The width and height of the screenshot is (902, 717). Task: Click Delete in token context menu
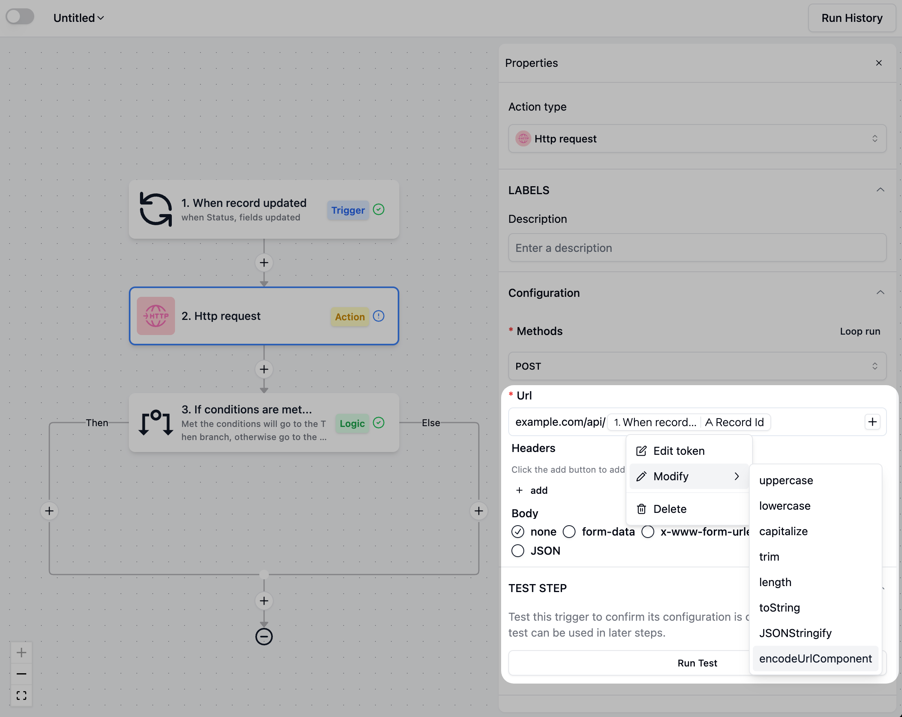pyautogui.click(x=669, y=509)
